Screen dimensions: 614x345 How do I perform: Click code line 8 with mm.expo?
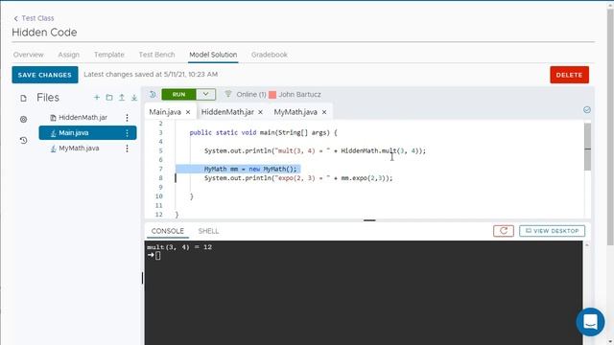(298, 178)
